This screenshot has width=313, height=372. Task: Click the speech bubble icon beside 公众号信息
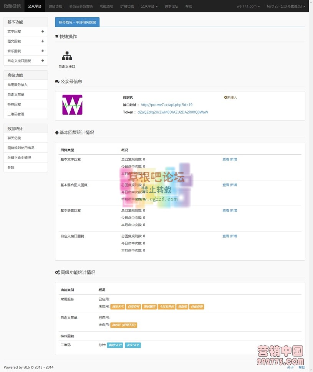(x=56, y=81)
